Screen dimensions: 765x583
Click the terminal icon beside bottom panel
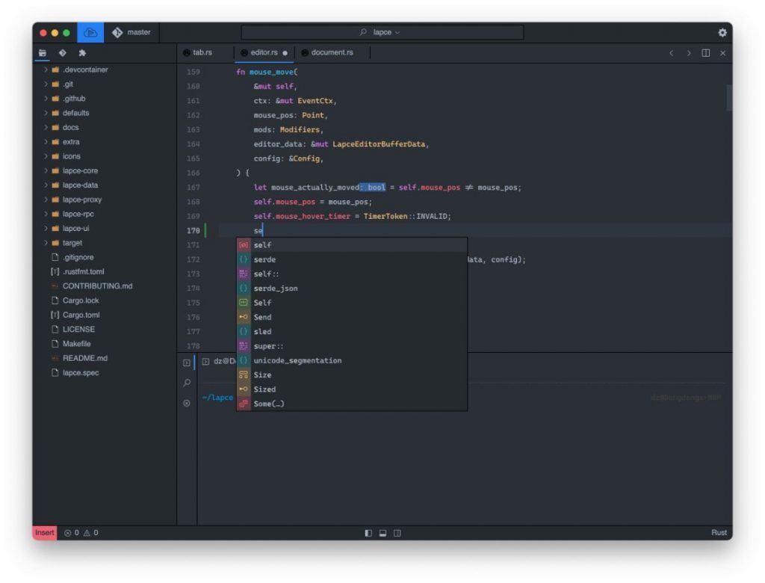[x=187, y=363]
